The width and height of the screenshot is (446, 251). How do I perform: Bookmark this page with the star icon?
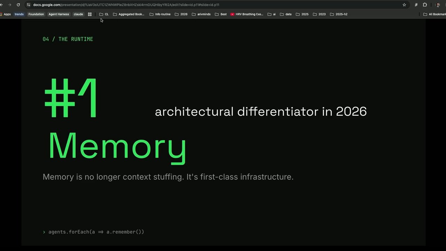tap(404, 5)
